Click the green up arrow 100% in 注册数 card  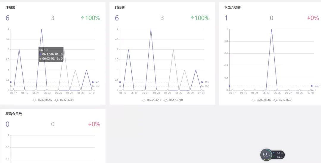[90, 18]
